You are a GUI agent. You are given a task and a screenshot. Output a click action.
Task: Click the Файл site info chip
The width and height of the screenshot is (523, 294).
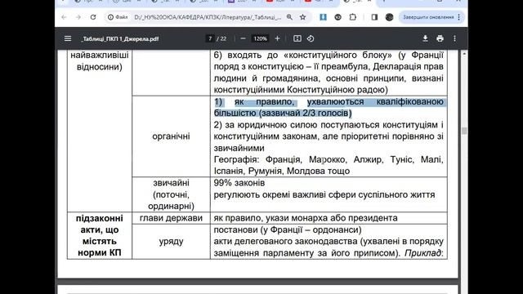pos(118,17)
